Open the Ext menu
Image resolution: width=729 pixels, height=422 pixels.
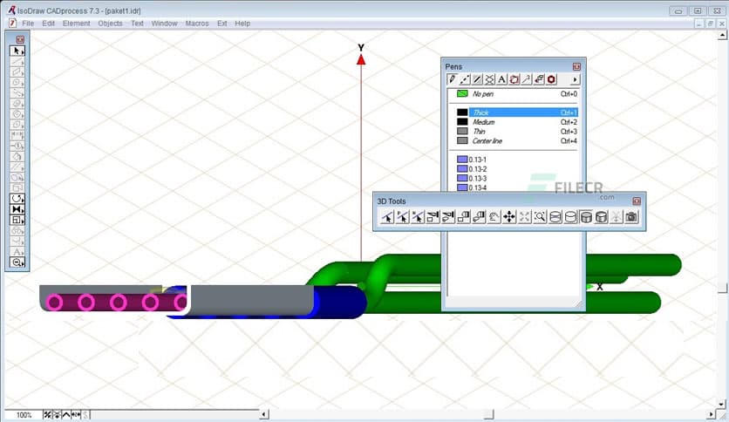tap(222, 24)
